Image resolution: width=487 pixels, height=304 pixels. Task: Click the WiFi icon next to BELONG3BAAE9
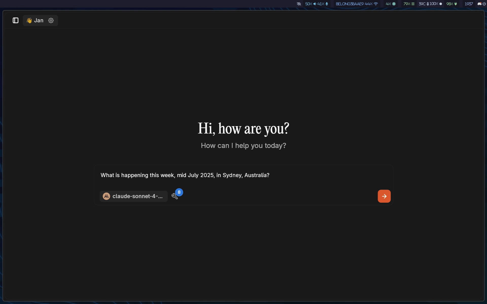376,4
